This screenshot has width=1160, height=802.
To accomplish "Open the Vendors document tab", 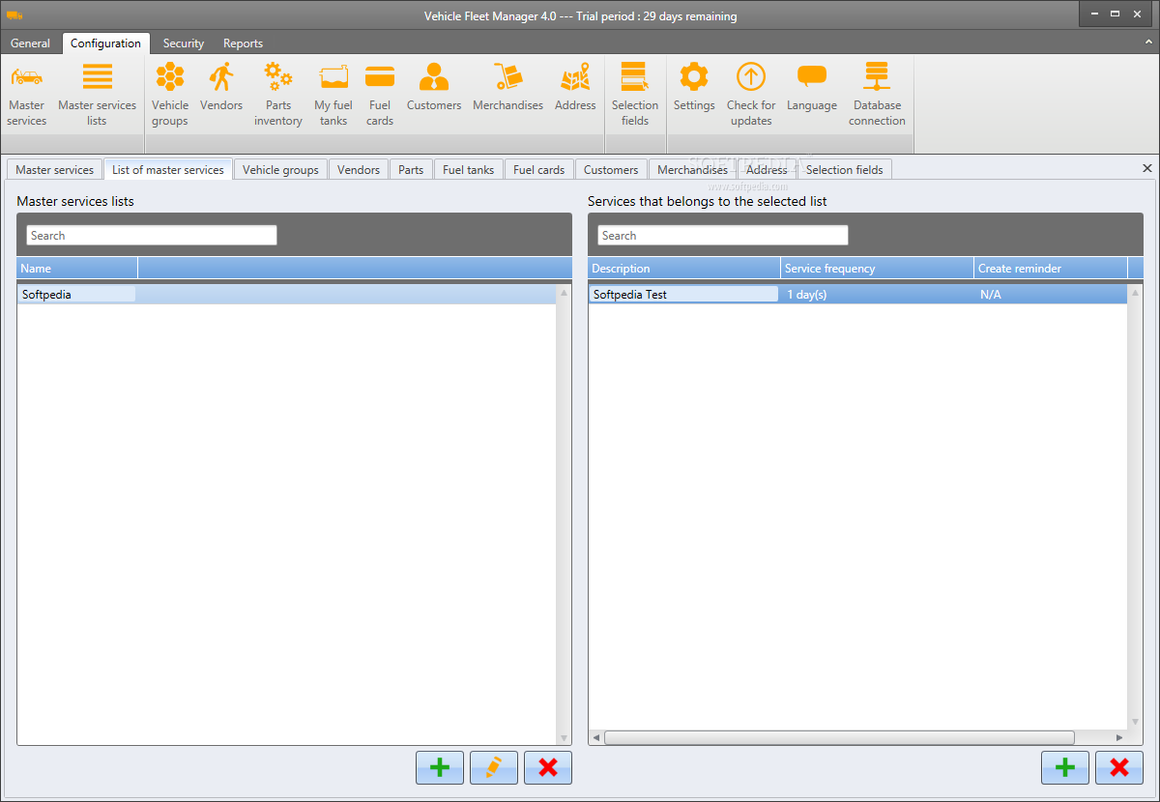I will (x=359, y=169).
